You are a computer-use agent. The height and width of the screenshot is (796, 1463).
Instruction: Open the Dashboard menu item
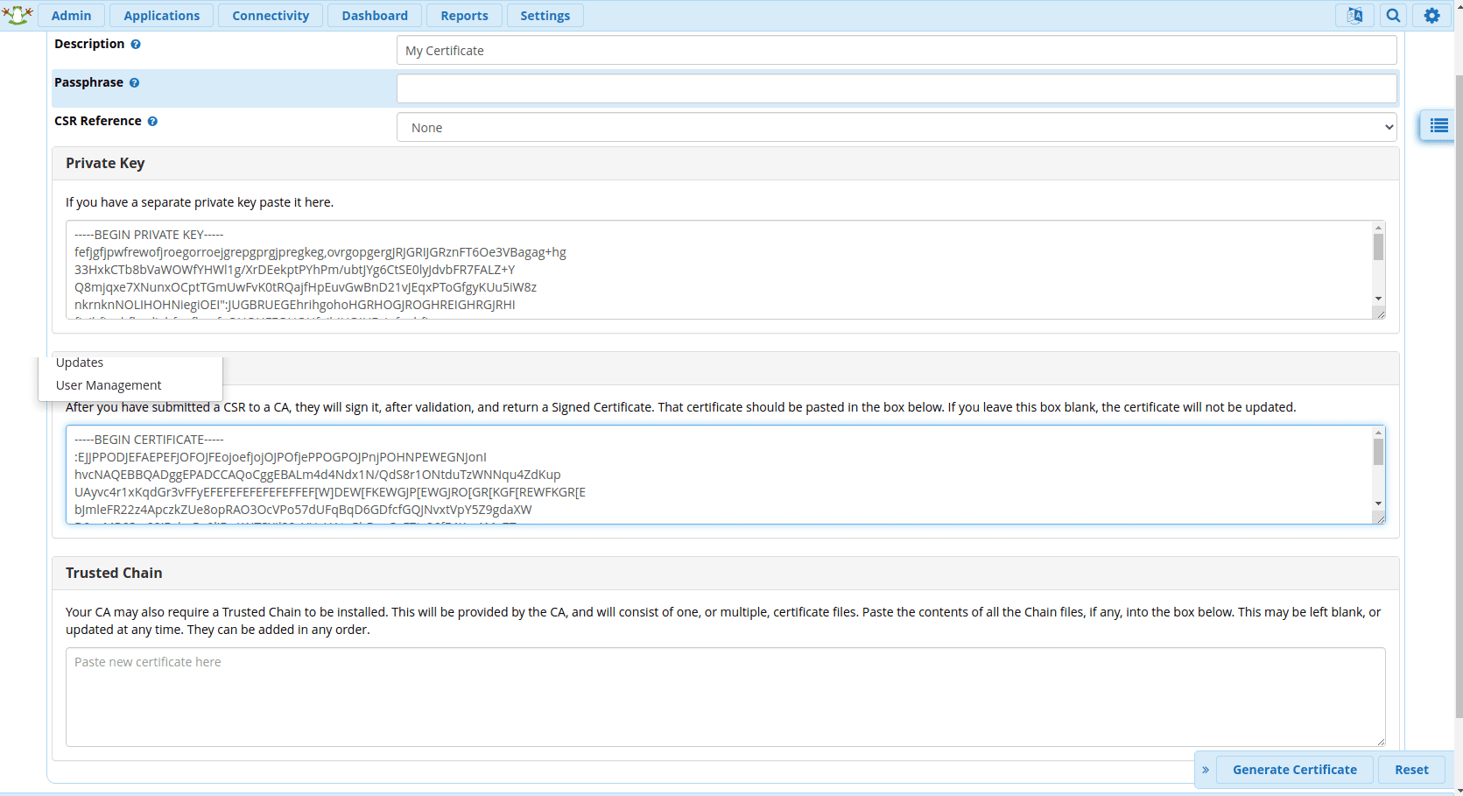point(375,16)
